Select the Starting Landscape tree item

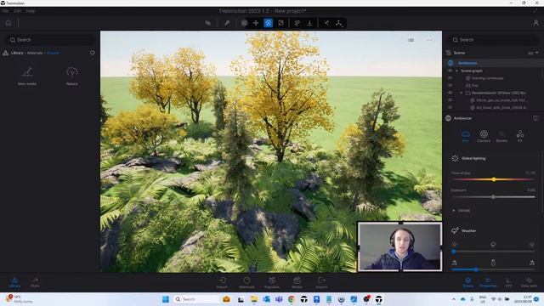[487, 78]
